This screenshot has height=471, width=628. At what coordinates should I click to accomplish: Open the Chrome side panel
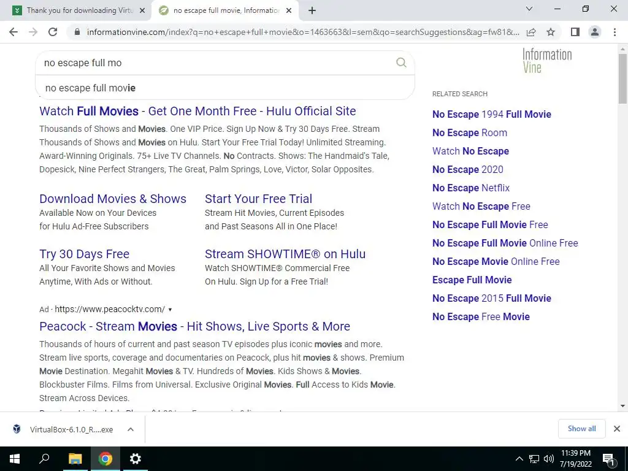click(x=575, y=32)
